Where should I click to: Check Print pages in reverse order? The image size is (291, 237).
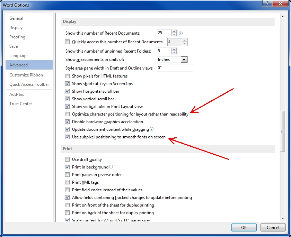coord(67,175)
